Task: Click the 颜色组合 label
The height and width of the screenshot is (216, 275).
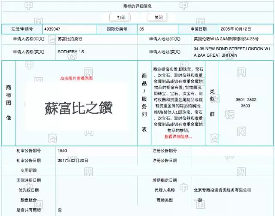Action: coord(29,200)
